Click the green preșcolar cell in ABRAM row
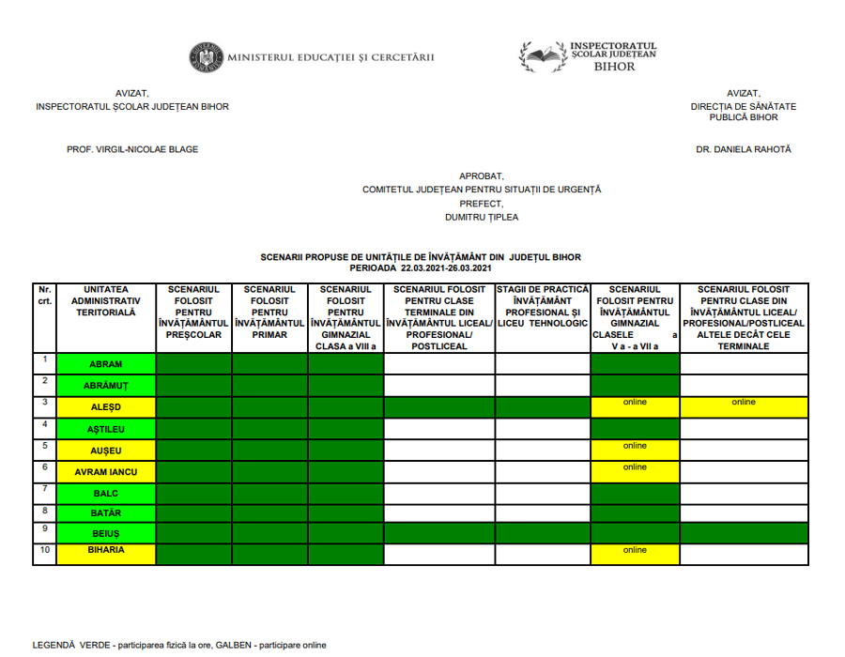 [x=193, y=364]
